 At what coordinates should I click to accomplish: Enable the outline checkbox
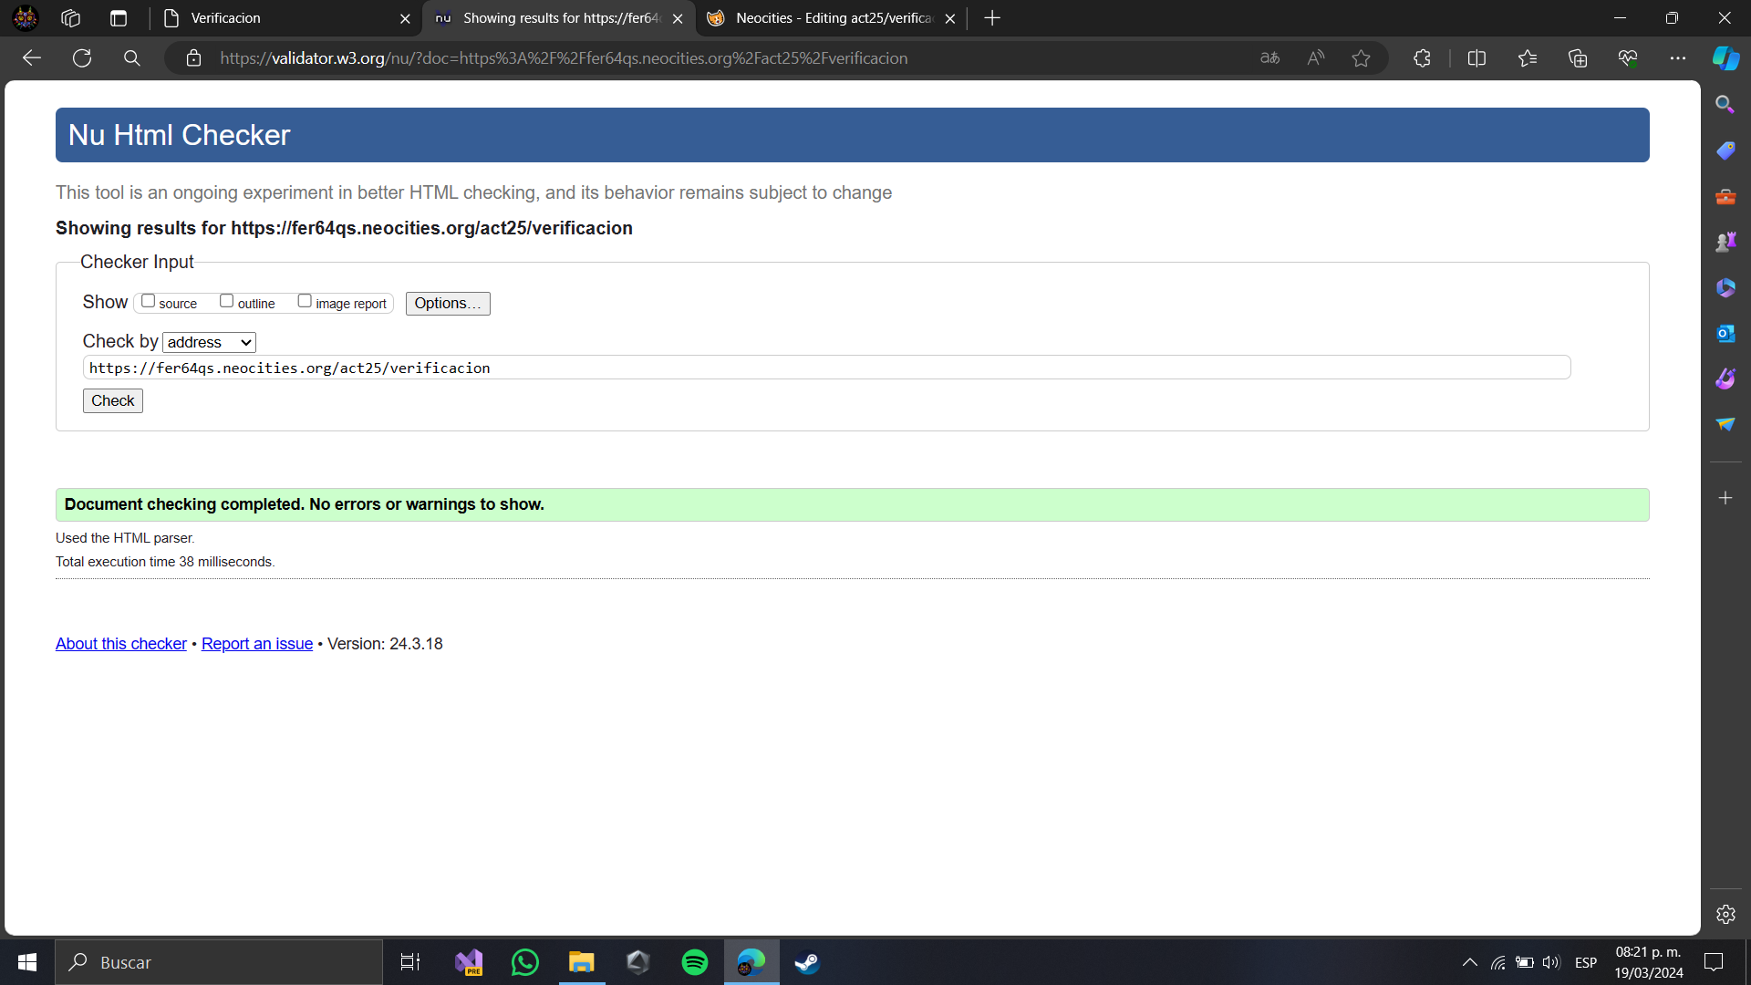[x=226, y=301]
